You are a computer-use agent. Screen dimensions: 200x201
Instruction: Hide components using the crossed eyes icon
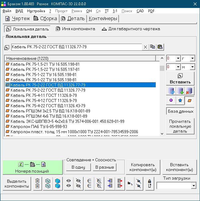78,184
